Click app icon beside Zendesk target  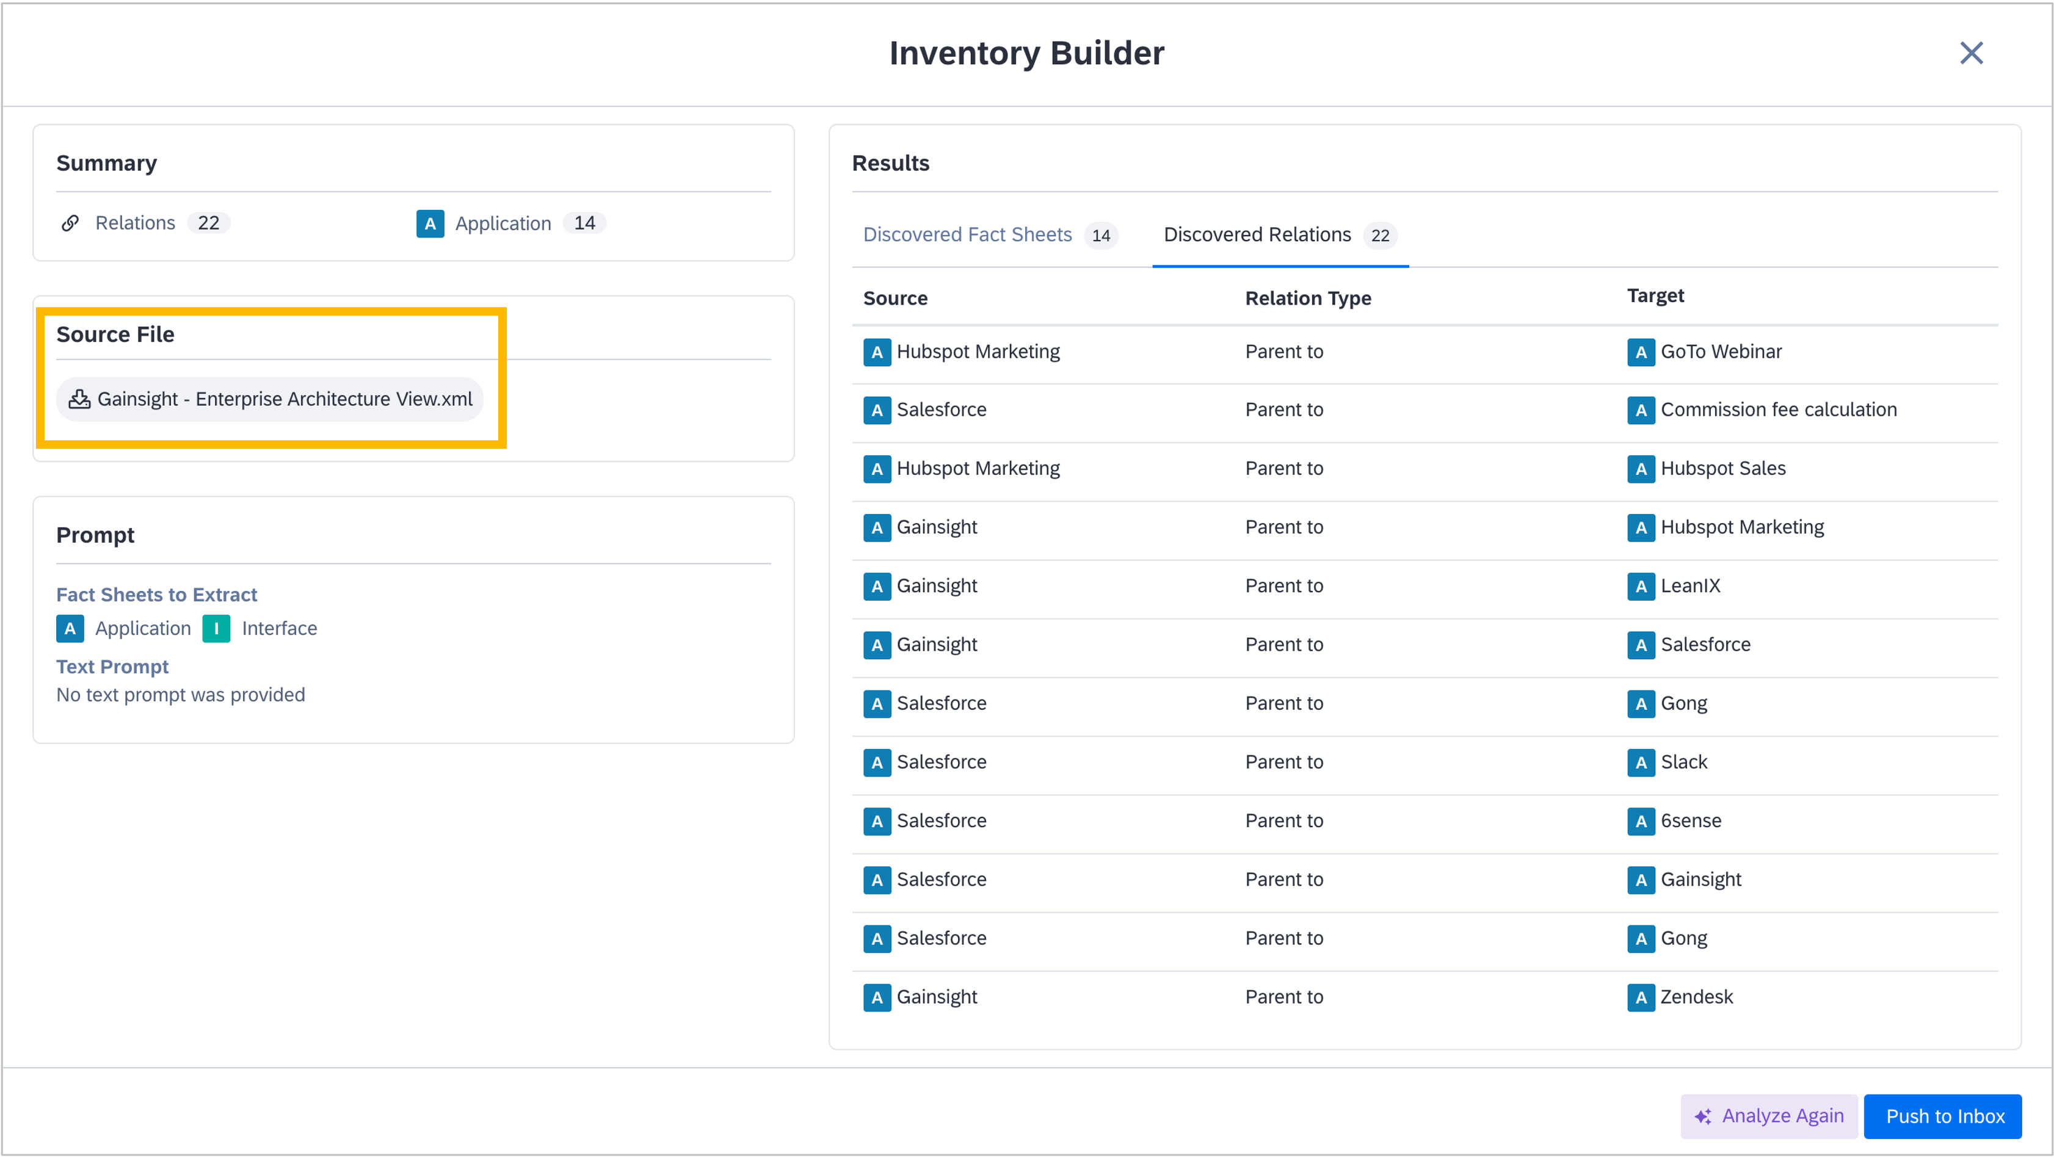pos(1641,998)
